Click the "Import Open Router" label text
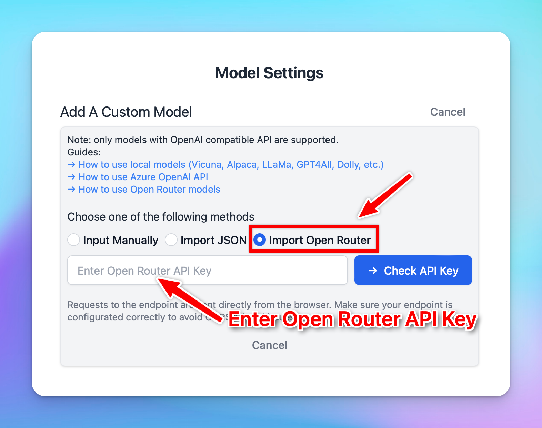Viewport: 542px width, 428px height. (320, 240)
